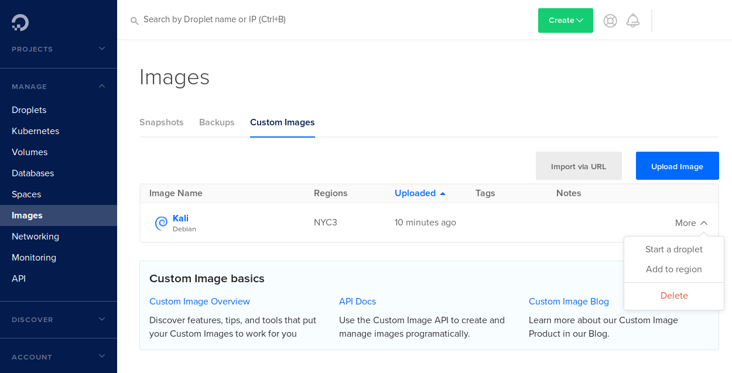Click the Debian swirl icon beside Kali
This screenshot has width=732, height=373.
coord(161,223)
